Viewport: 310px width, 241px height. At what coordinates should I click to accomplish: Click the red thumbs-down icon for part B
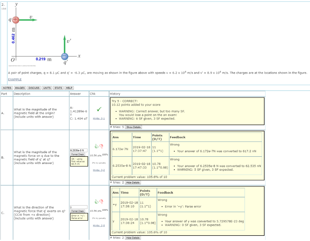click(101, 146)
